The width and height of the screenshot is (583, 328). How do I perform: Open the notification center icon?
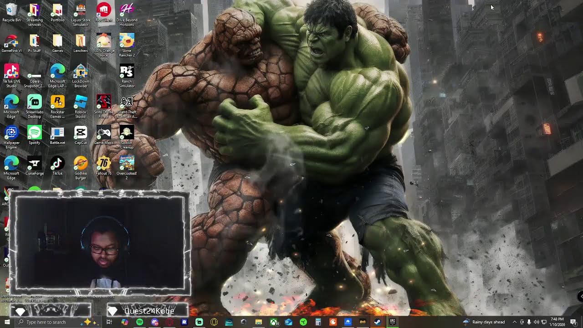(573, 322)
